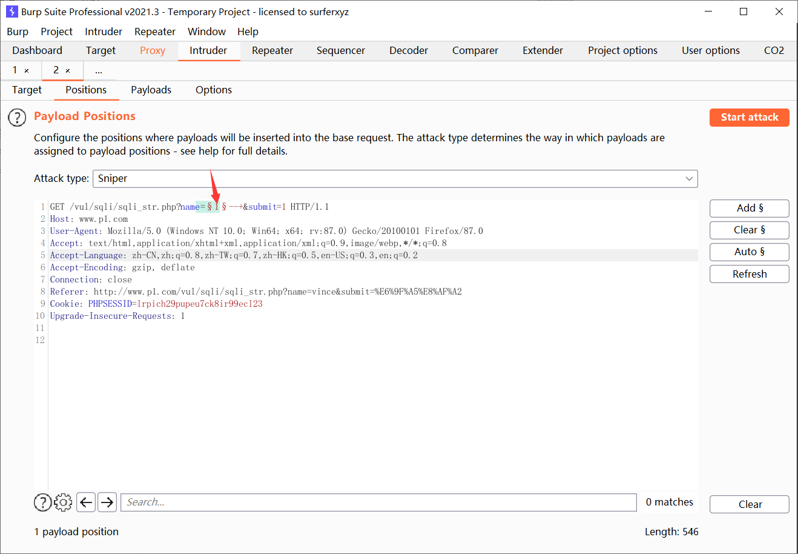
Task: Open the Help menu
Action: 248,32
